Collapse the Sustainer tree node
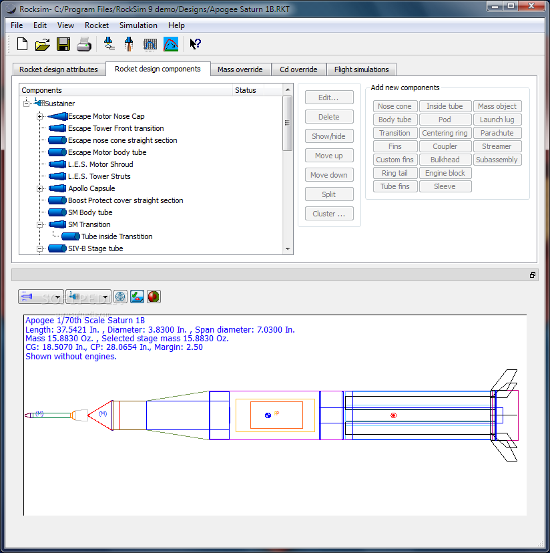This screenshot has width=550, height=553. [26, 104]
